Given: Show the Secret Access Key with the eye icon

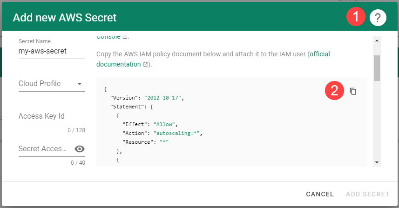Looking at the screenshot, I should [x=80, y=149].
